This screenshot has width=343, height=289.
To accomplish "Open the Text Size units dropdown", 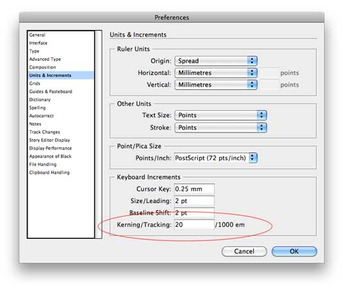I will [x=221, y=115].
